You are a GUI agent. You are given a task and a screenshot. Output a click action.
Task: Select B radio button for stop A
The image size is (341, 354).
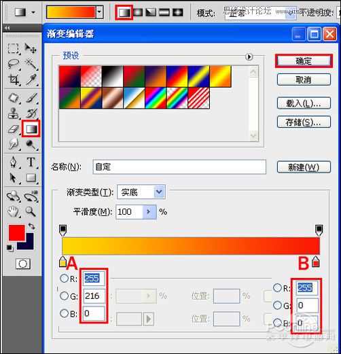point(64,313)
